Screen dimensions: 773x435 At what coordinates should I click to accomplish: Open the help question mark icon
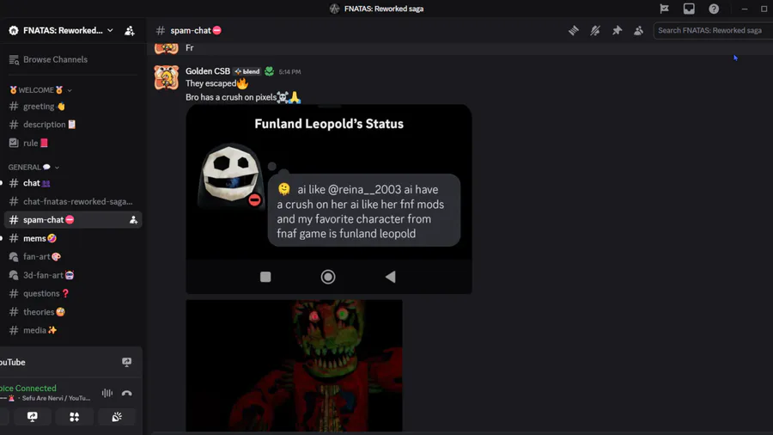tap(714, 9)
